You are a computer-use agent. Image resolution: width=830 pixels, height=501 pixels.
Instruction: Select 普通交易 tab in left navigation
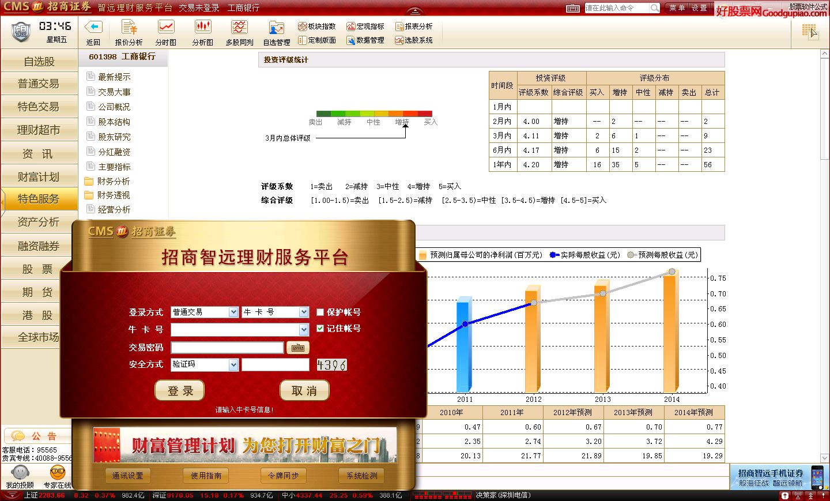tap(39, 84)
